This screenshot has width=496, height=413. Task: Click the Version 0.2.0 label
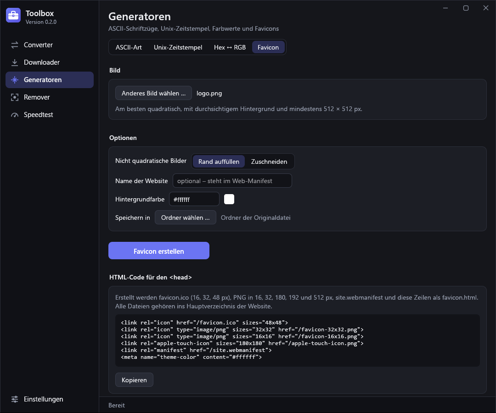click(x=41, y=22)
